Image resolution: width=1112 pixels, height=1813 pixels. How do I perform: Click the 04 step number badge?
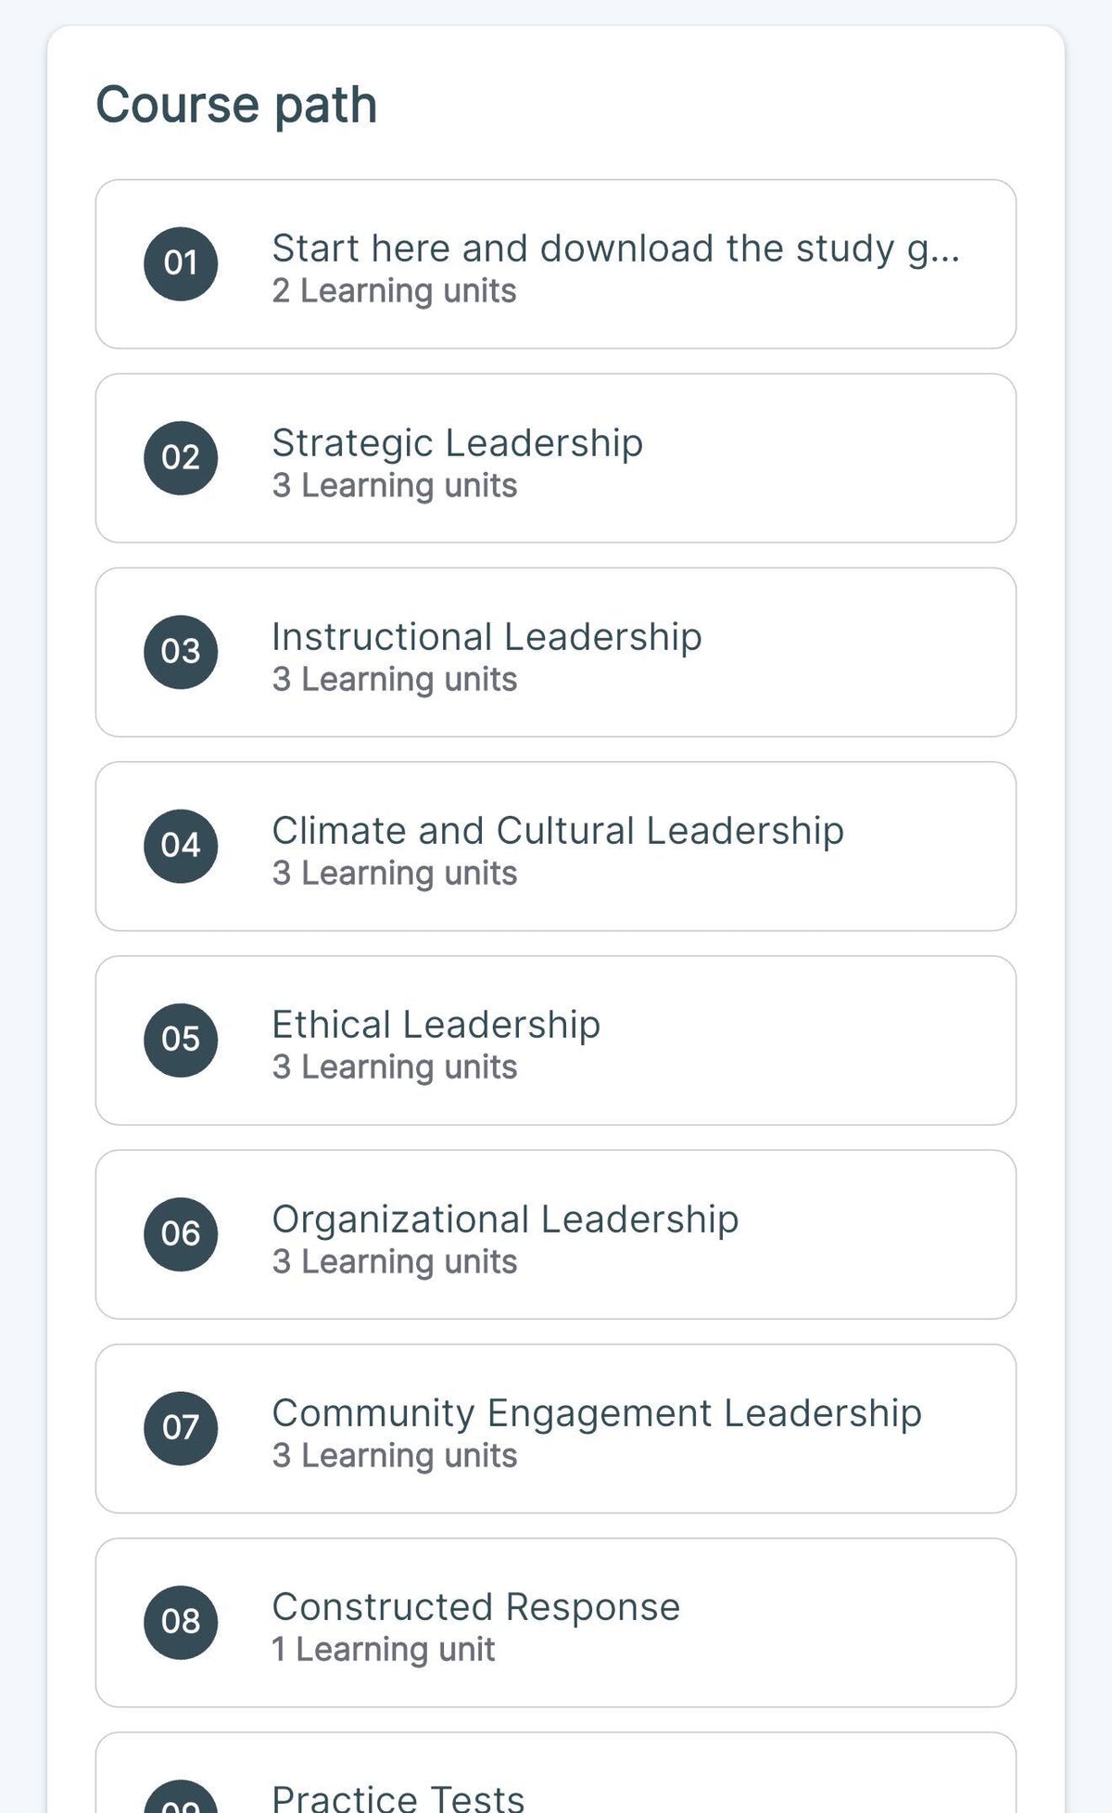coord(181,846)
